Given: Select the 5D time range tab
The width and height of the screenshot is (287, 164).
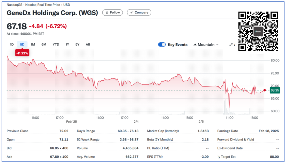Looking at the screenshot, I should (x=22, y=44).
